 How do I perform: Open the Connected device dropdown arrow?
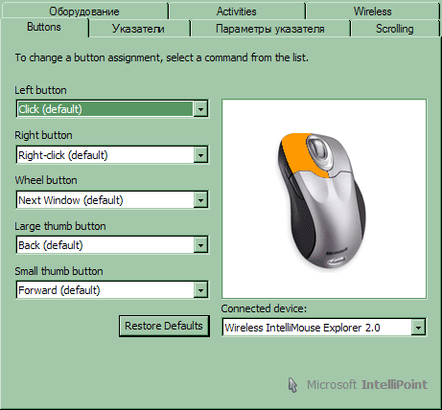point(418,328)
